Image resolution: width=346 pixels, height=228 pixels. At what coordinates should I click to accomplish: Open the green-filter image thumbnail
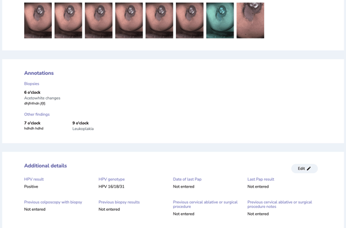(x=220, y=20)
